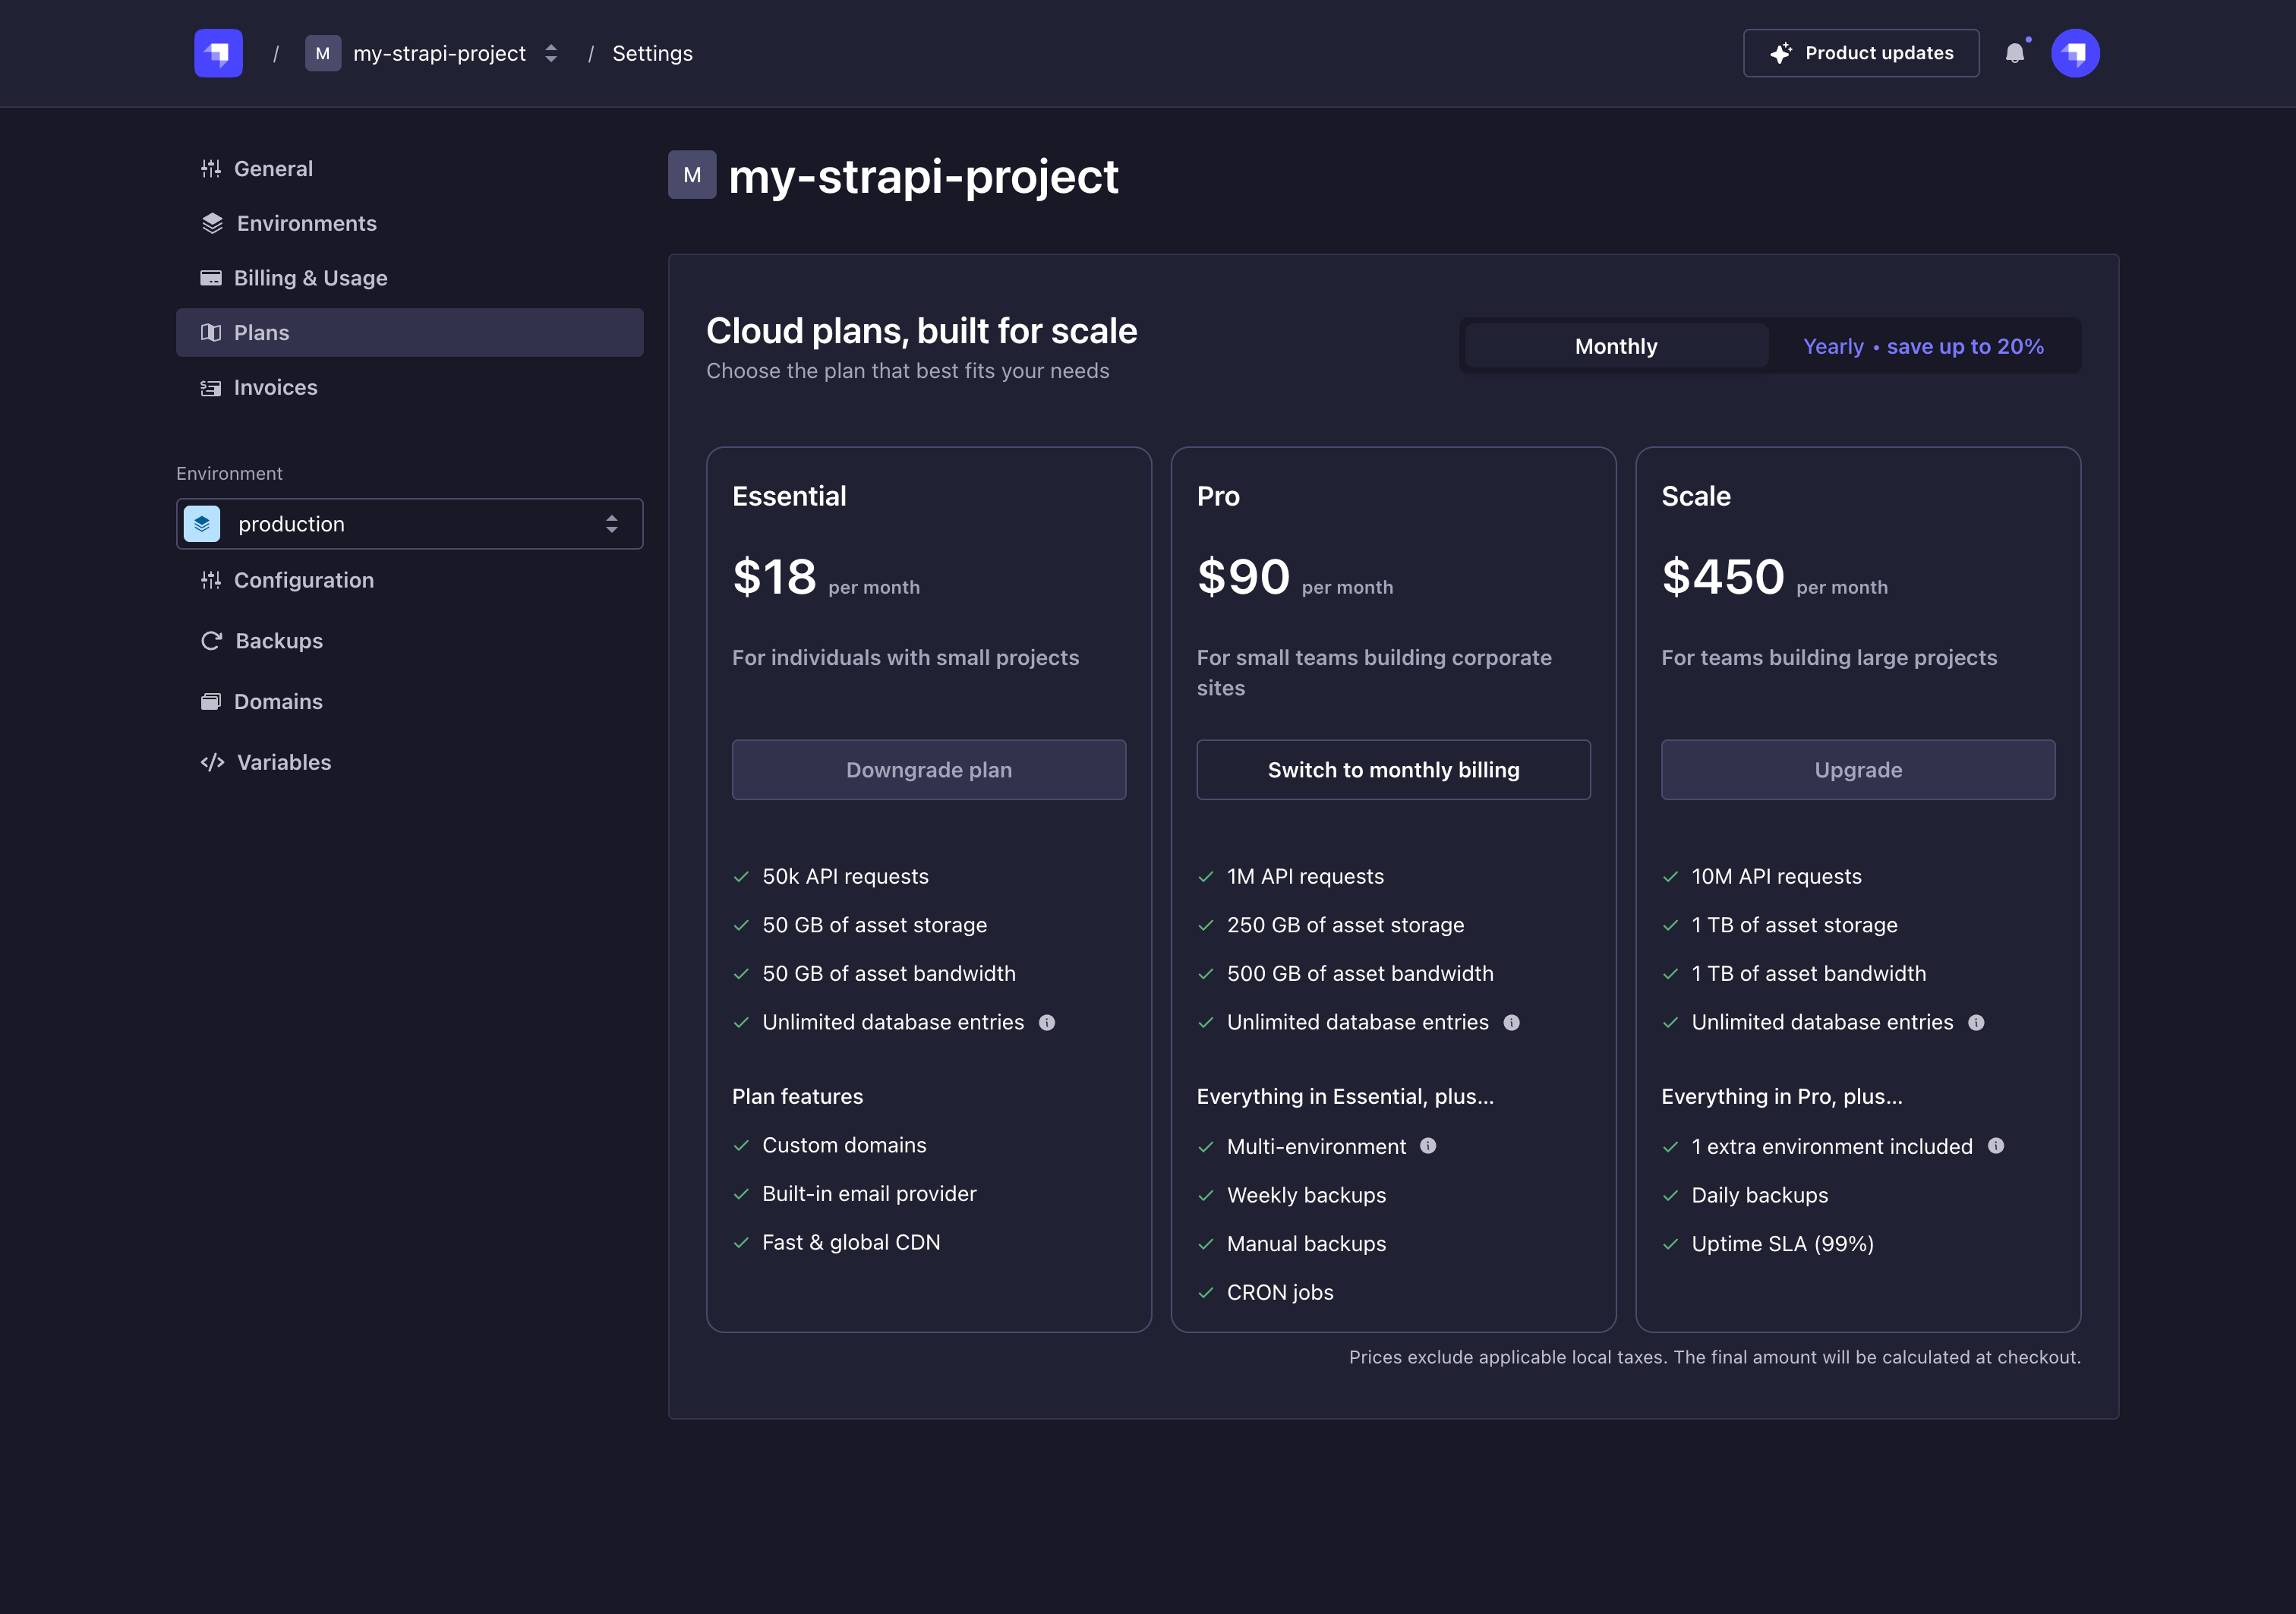Click the Environments layers icon

(x=212, y=223)
